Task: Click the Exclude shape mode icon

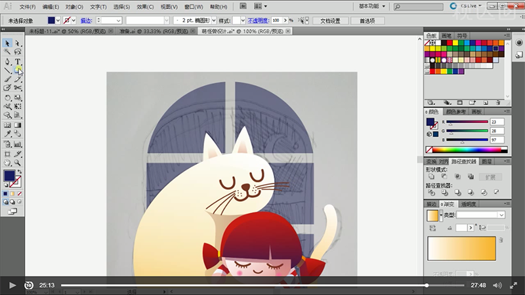Action: click(x=471, y=176)
